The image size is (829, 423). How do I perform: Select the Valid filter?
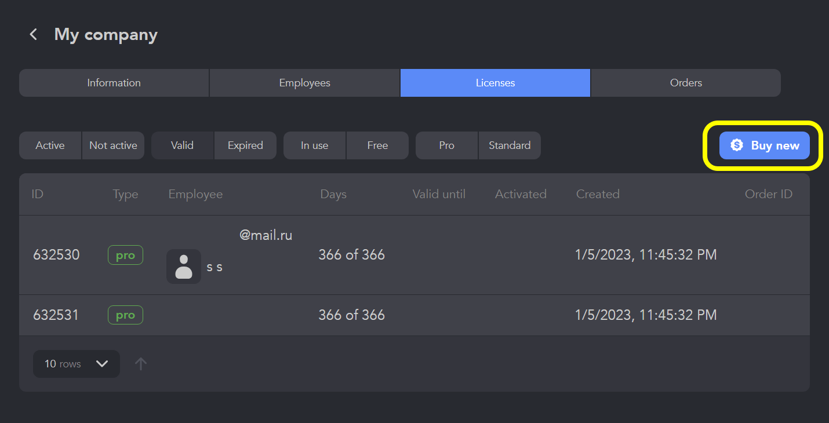tap(182, 145)
